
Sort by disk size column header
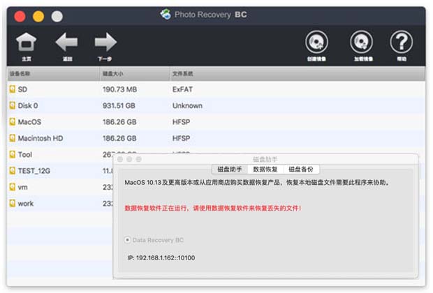(135, 74)
